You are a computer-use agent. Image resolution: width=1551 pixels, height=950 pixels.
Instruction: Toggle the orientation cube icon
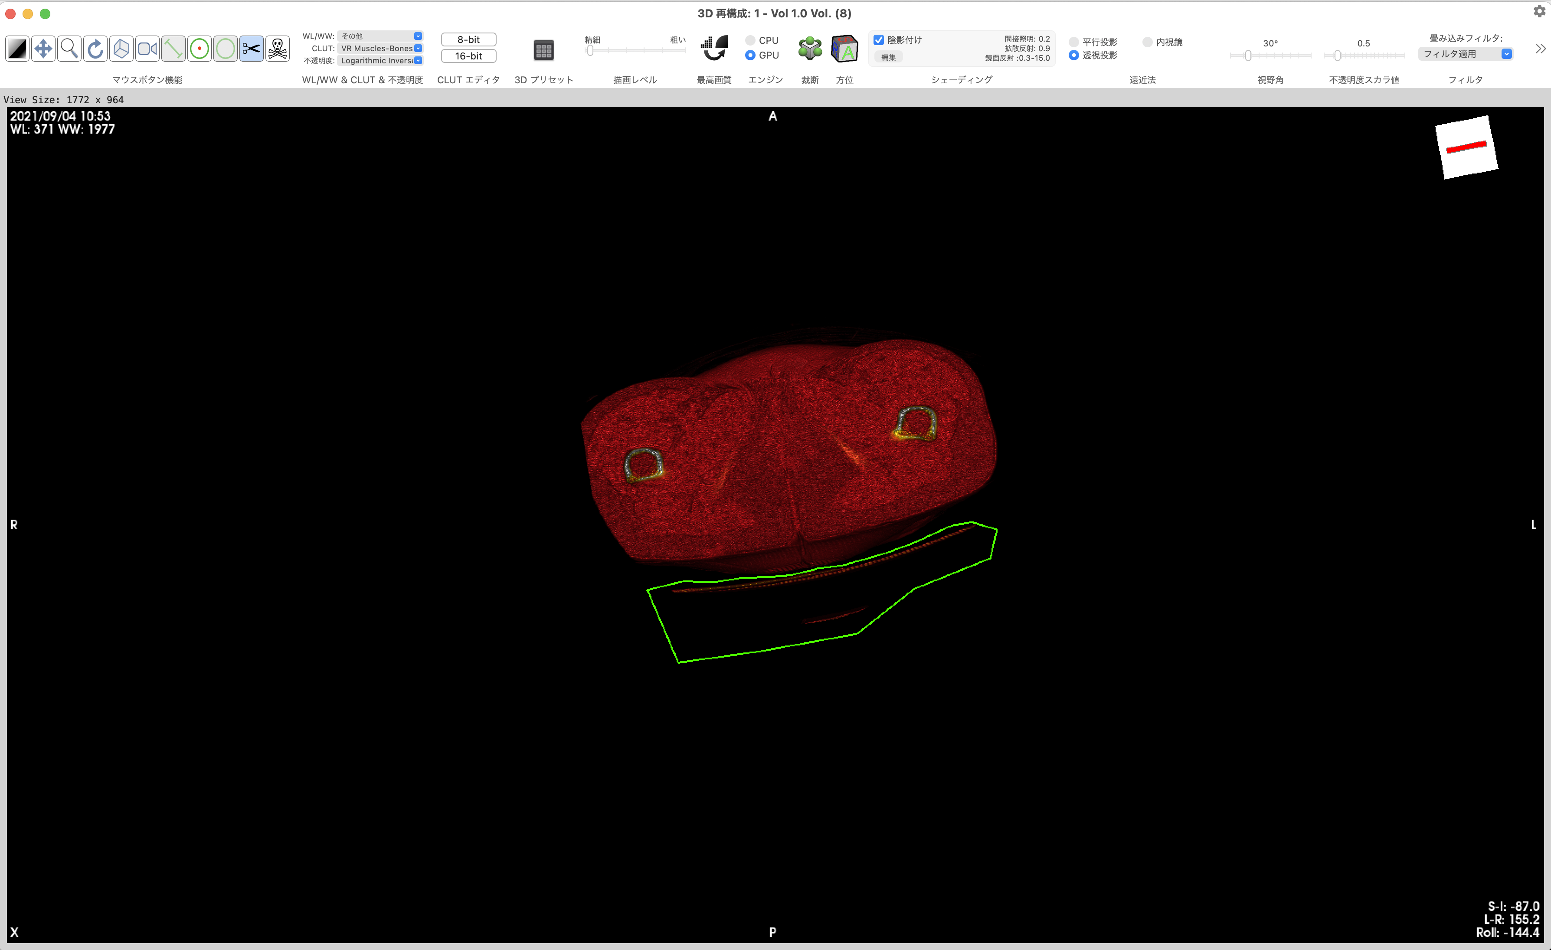pyautogui.click(x=844, y=49)
